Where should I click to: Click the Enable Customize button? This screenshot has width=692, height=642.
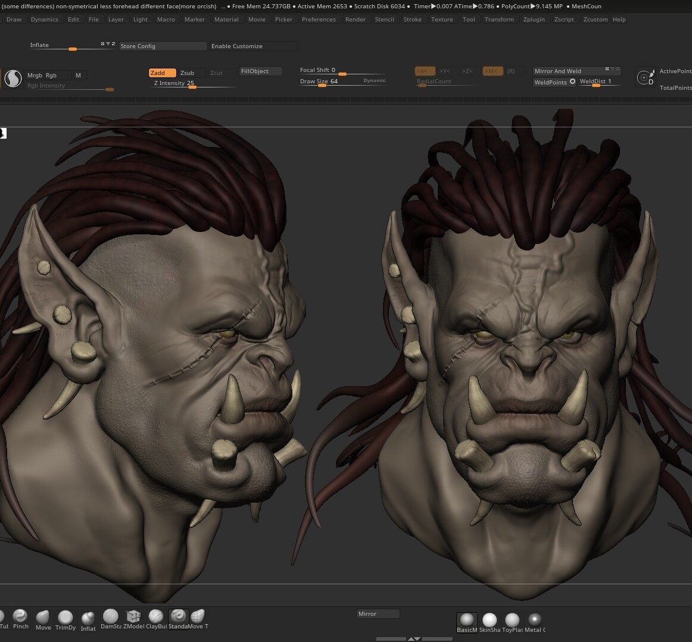(x=239, y=46)
